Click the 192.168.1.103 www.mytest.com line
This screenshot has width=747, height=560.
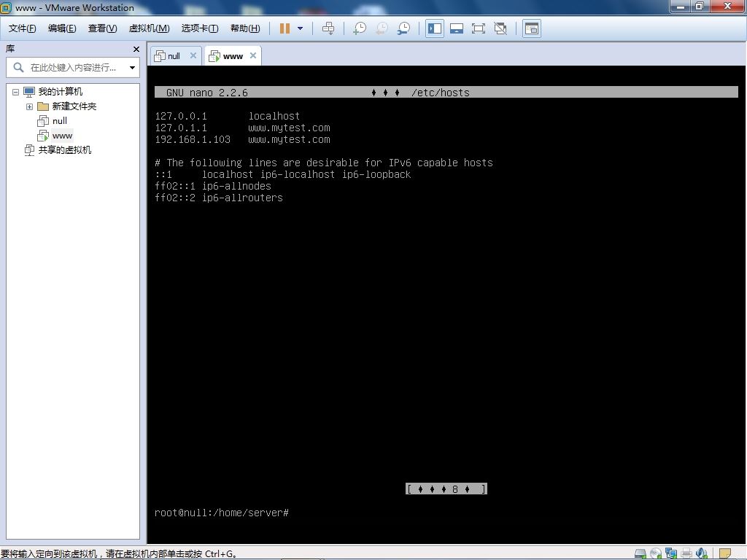click(x=242, y=139)
